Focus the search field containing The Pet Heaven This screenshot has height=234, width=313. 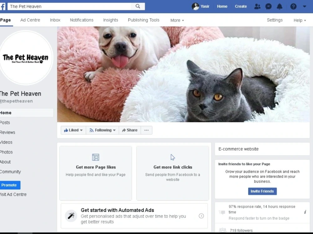[69, 6]
